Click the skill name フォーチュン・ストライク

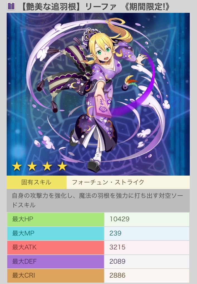pyautogui.click(x=108, y=182)
